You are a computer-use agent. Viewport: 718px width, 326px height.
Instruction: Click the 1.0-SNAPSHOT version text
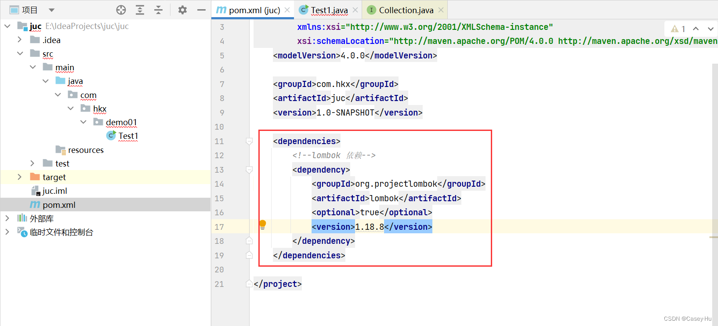345,112
